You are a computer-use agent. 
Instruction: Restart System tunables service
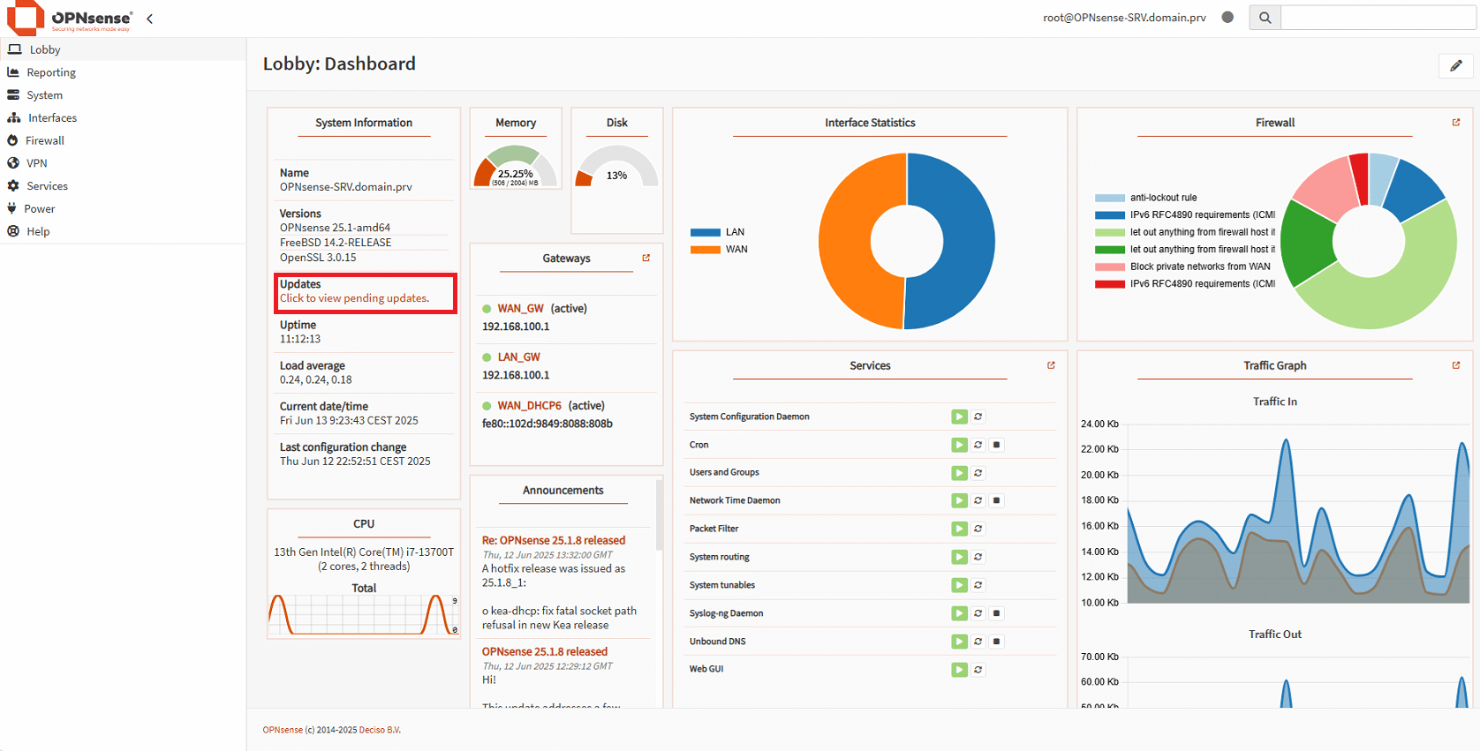(978, 585)
